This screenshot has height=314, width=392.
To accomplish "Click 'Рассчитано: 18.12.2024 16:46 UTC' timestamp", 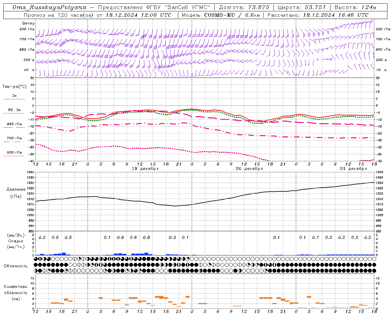I will pyautogui.click(x=318, y=15).
